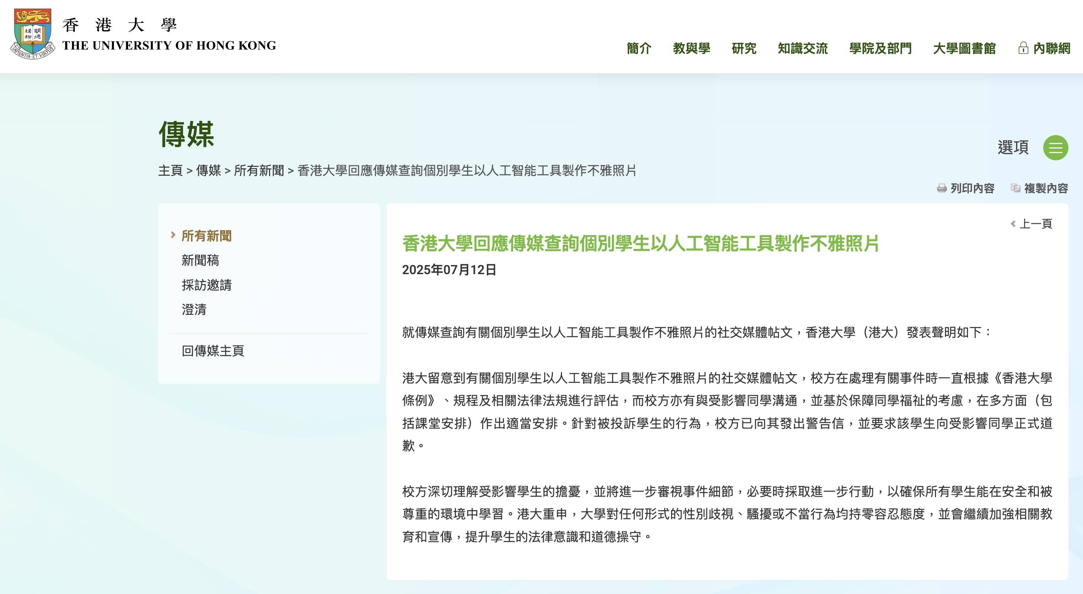Click 傳媒 in the breadcrumb

208,171
